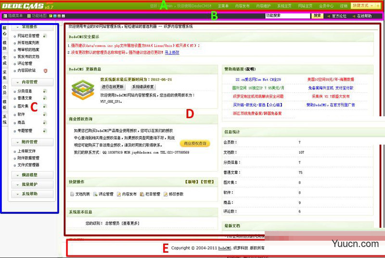Open 所有档案列表 in the sidebar
The image size is (385, 258).
tap(28, 43)
